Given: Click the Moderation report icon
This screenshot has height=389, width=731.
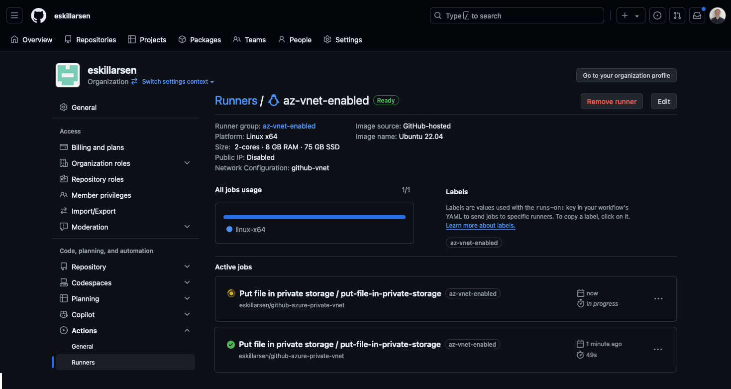Looking at the screenshot, I should point(64,227).
